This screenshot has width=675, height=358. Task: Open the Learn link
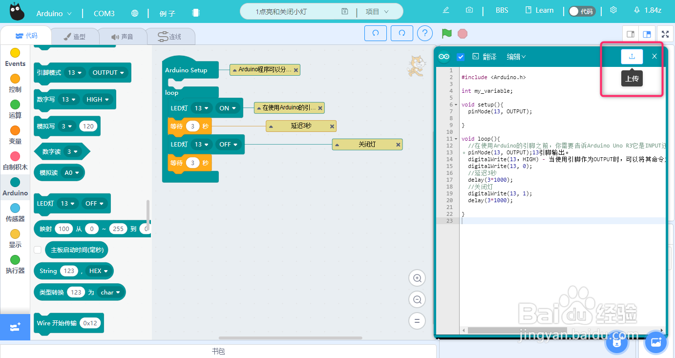point(539,10)
